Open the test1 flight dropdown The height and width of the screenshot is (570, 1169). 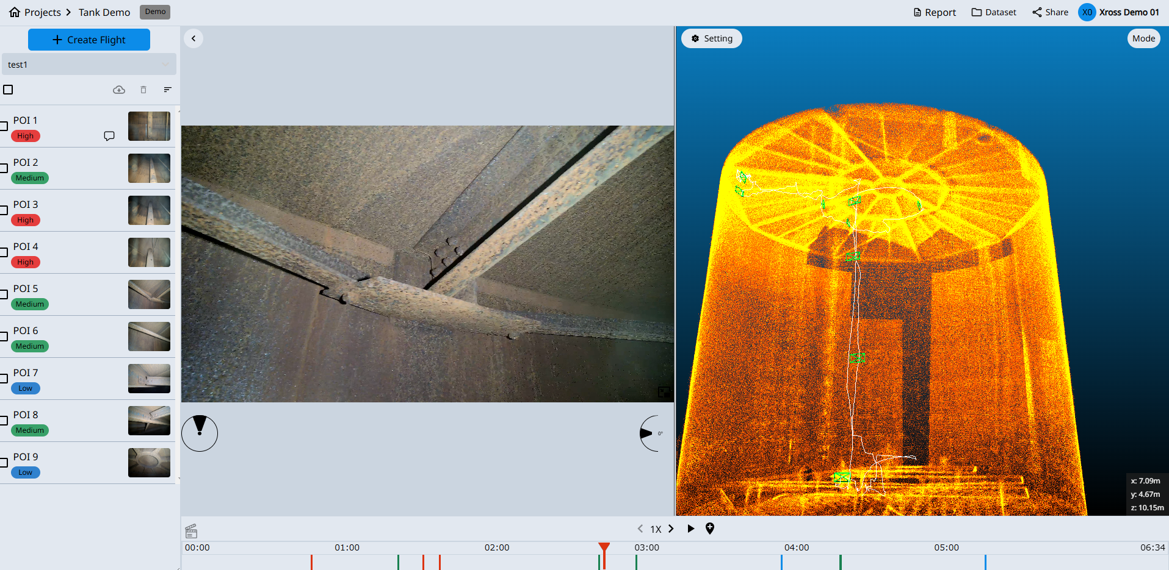click(89, 65)
